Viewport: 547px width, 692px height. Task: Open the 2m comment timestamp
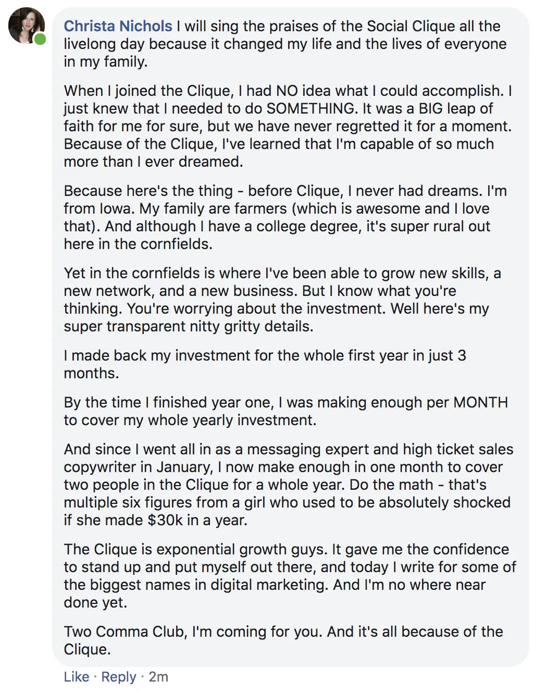158,677
